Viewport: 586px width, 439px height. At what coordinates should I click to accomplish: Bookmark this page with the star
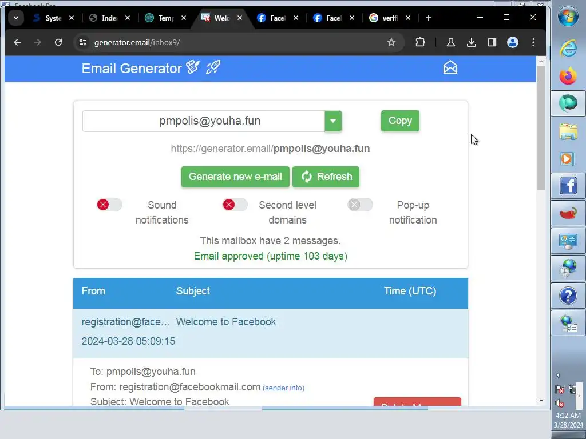point(391,42)
